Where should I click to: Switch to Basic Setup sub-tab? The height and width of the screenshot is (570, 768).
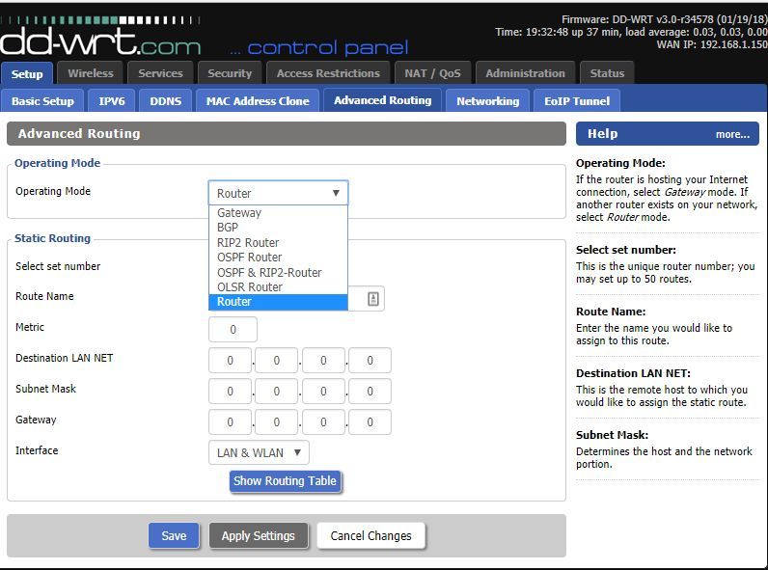coord(42,101)
